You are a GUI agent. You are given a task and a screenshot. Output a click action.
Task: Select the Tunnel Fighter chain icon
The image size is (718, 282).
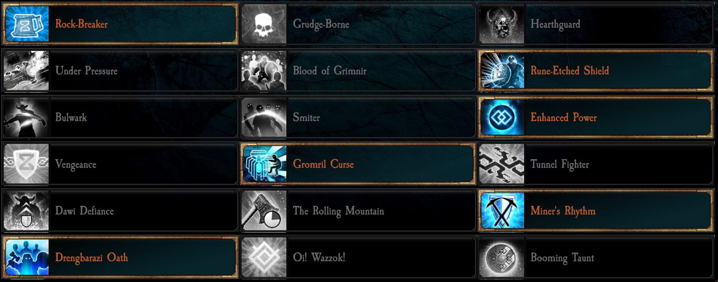coord(502,164)
